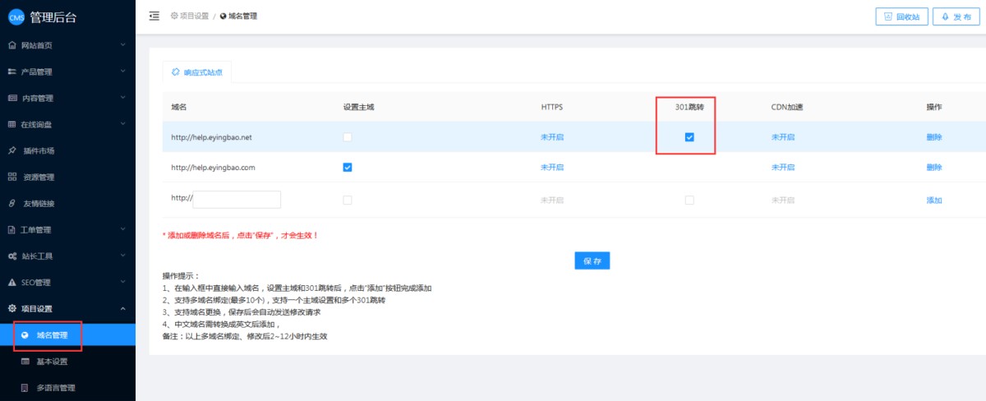986x401 pixels.
Task: Collapse the 项目设置 menu chevron
Action: 122,308
